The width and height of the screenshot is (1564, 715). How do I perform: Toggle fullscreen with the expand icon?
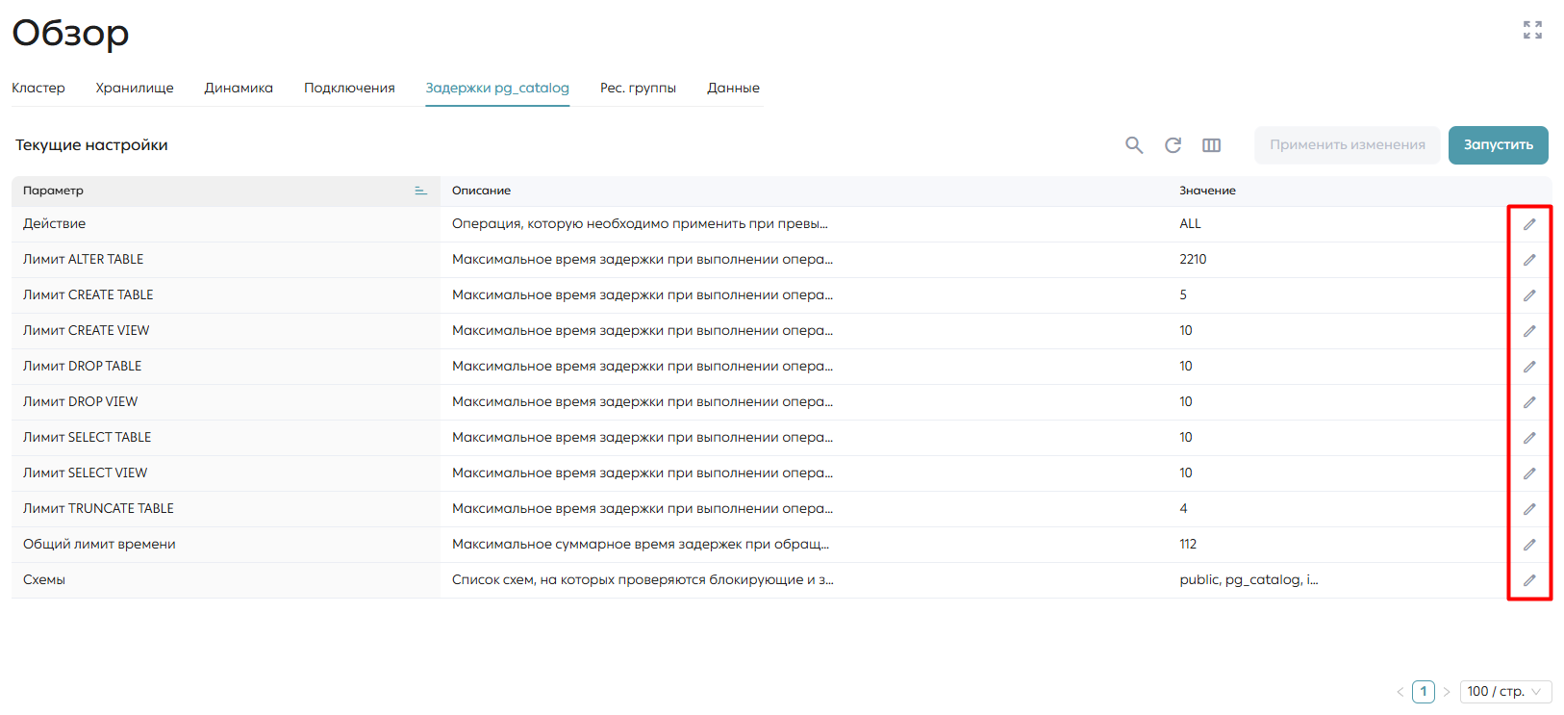[1532, 30]
